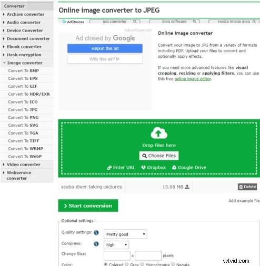The width and height of the screenshot is (260, 266).
Task: Expand Document converter in sidebar
Action: (x=27, y=38)
